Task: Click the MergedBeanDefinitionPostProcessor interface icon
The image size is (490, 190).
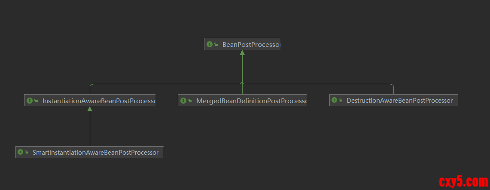Action: pyautogui.click(x=183, y=101)
